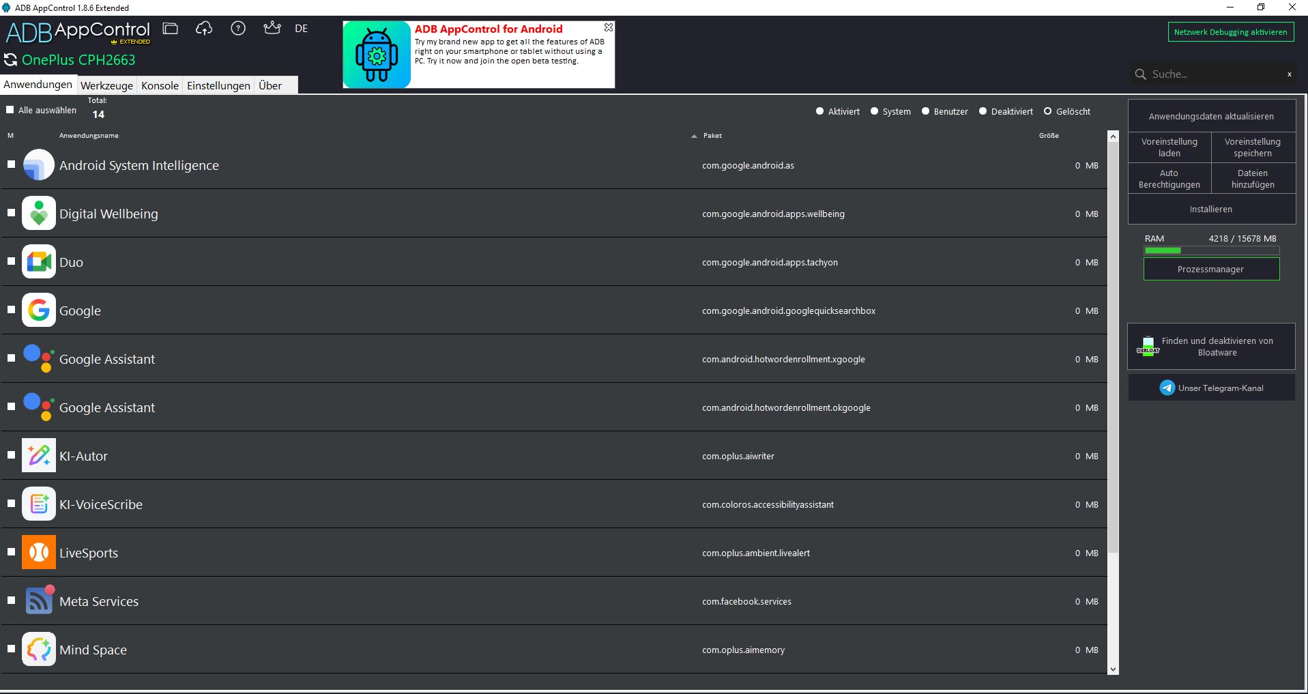Viewport: 1308px width, 694px height.
Task: Click the search magnifier icon
Action: (x=1140, y=74)
